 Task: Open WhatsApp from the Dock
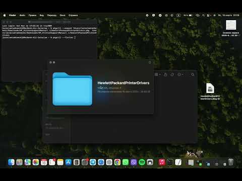coord(126,162)
